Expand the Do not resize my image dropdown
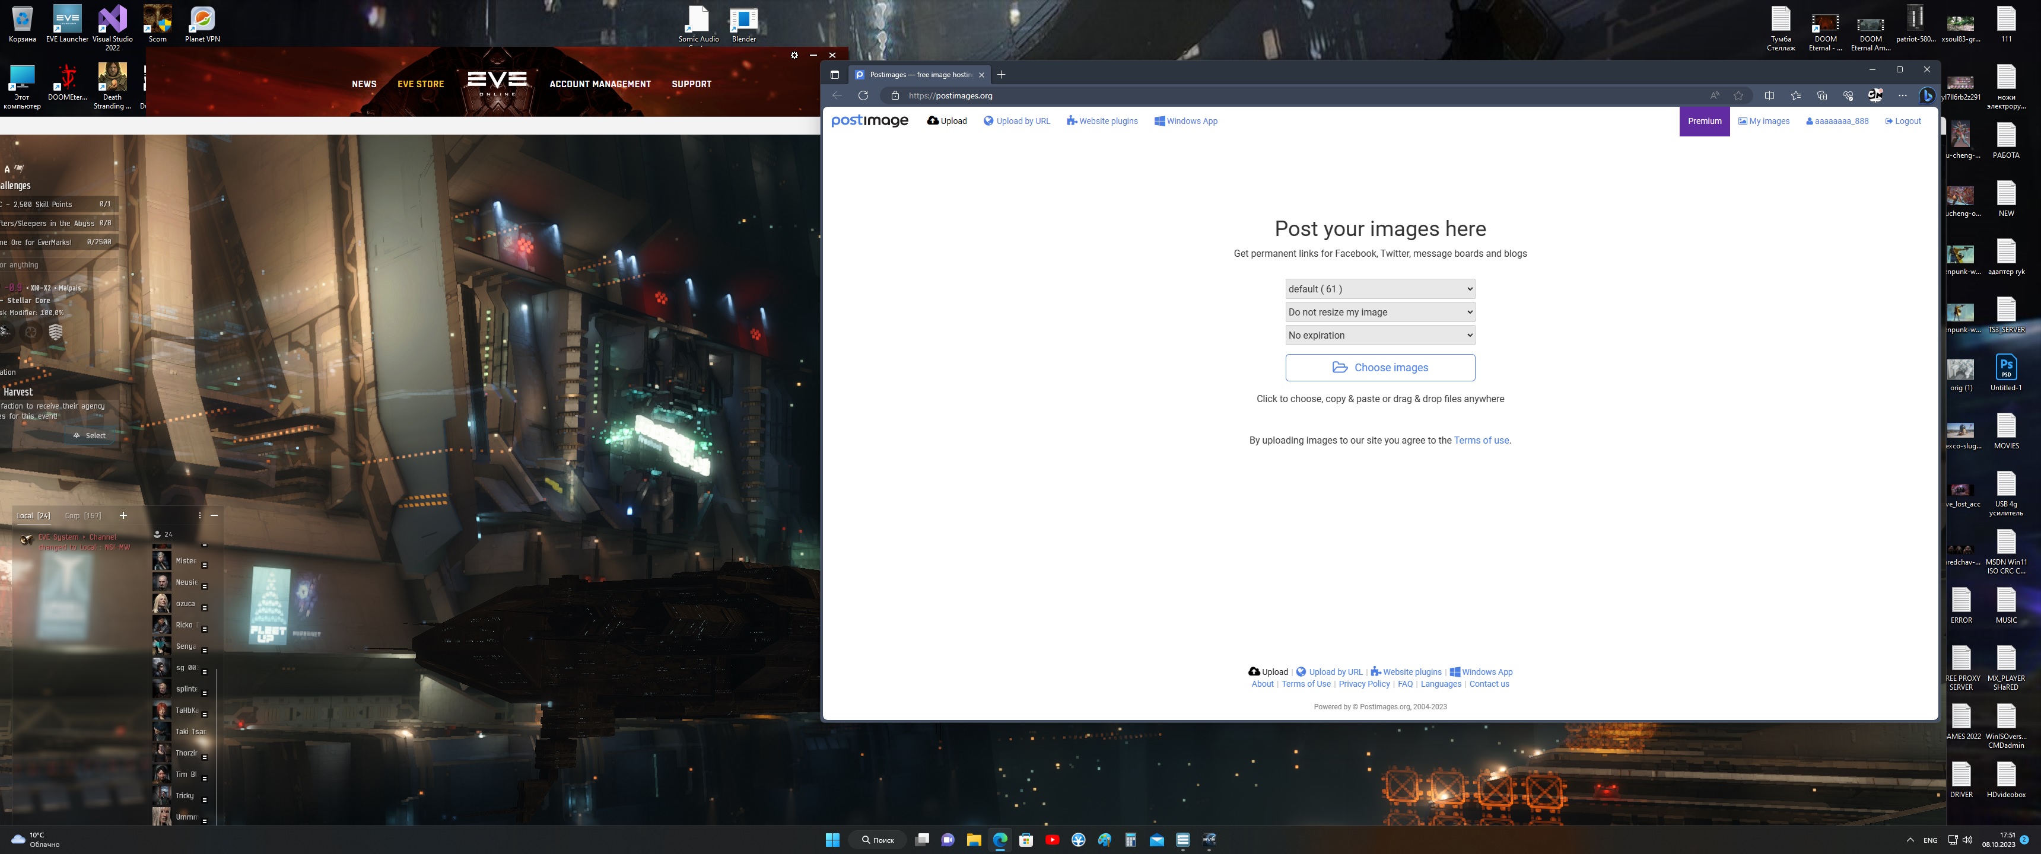 pyautogui.click(x=1379, y=312)
